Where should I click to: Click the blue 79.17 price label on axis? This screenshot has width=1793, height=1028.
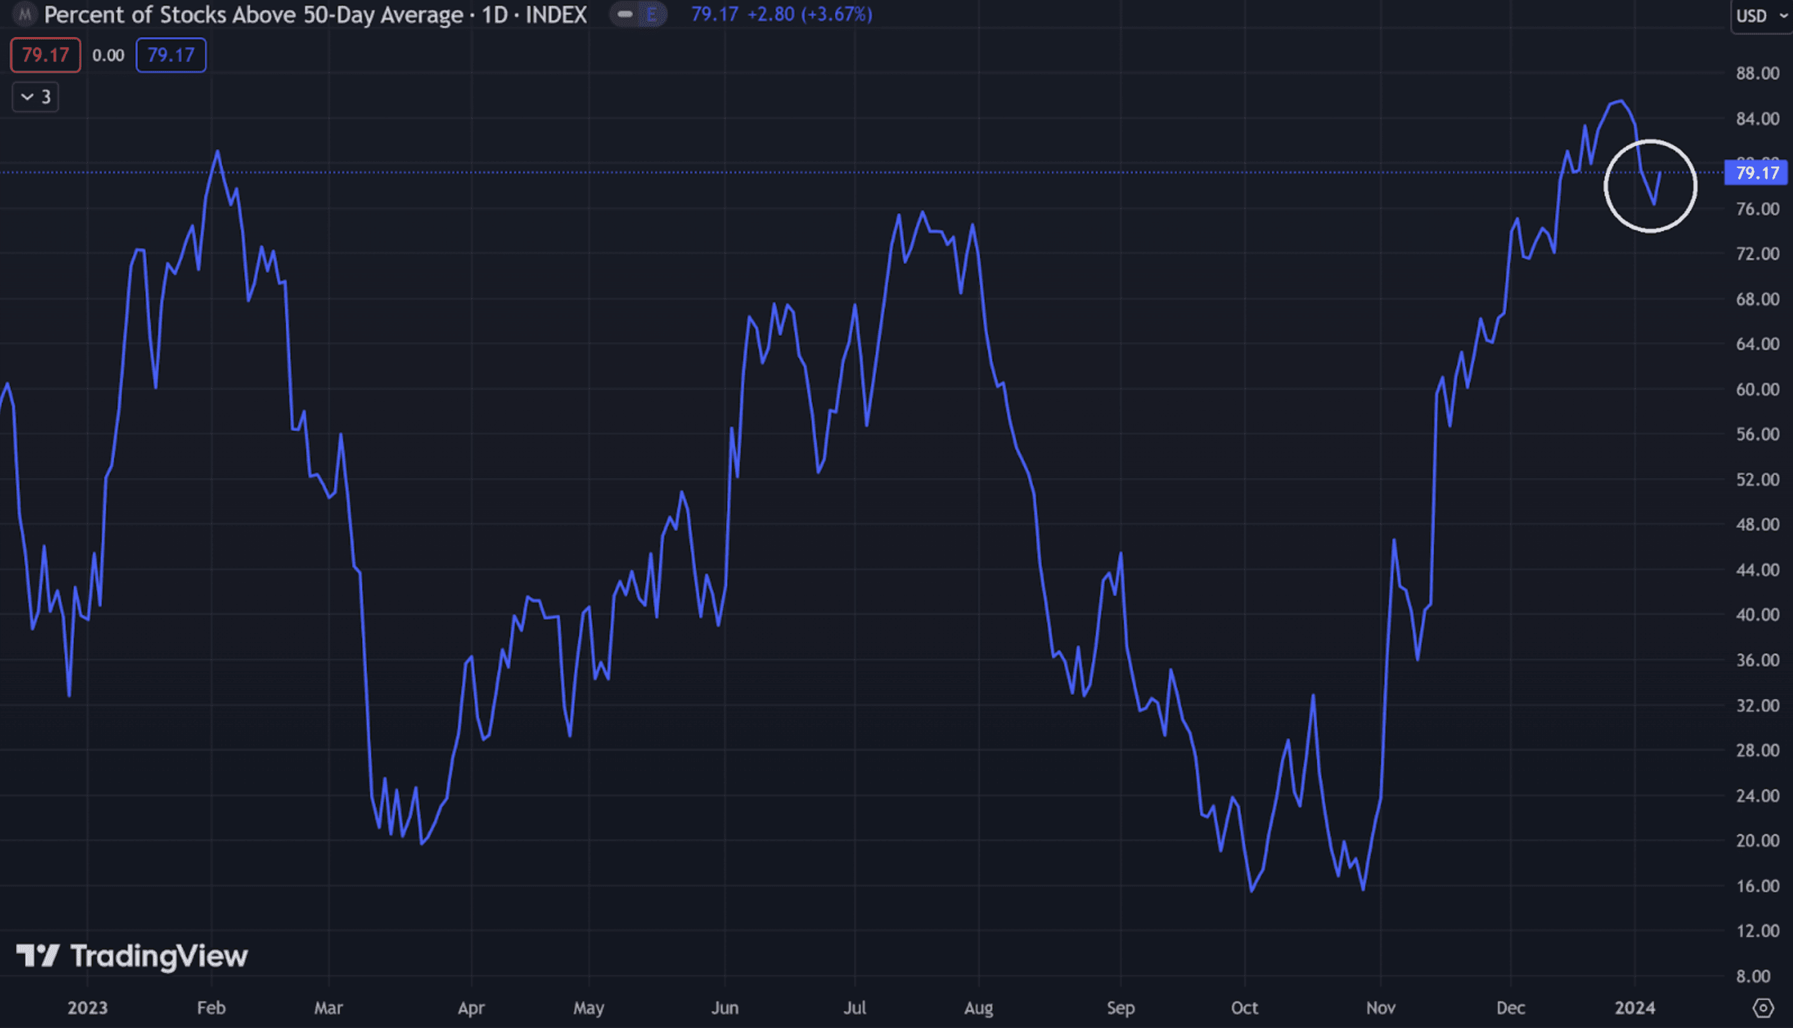tap(1756, 173)
